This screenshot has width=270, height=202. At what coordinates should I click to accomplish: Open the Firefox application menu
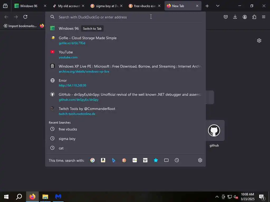point(264,17)
